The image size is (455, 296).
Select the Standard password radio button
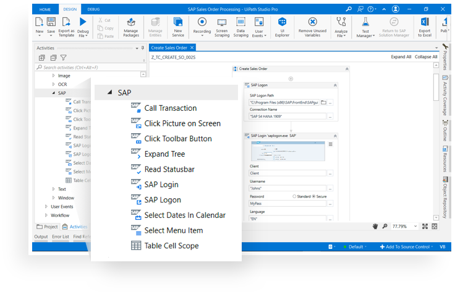click(x=294, y=196)
